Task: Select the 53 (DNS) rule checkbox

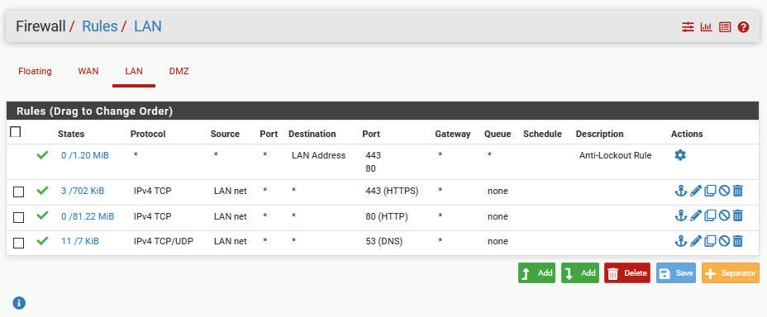Action: point(18,243)
